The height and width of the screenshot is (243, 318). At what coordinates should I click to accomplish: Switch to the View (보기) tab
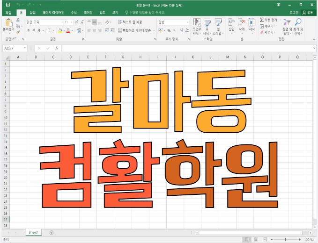pyautogui.click(x=115, y=13)
